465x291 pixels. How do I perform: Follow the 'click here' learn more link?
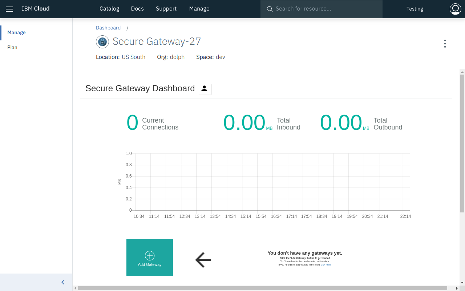point(326,265)
